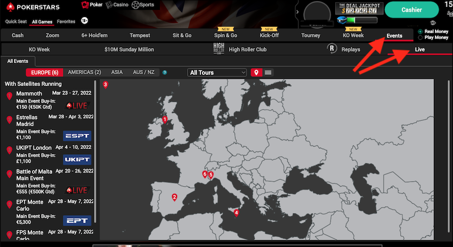Click the pin 1 icon beside Mammoth
The image size is (453, 247).
point(10,95)
